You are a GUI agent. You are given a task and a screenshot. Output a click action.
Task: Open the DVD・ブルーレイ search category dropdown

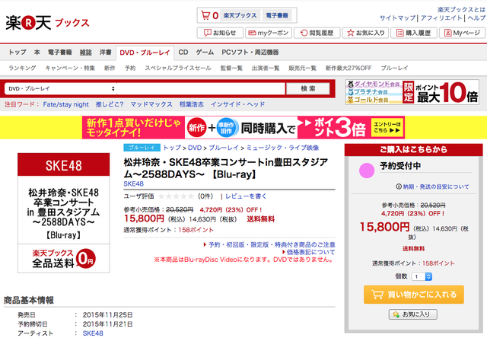(61, 88)
